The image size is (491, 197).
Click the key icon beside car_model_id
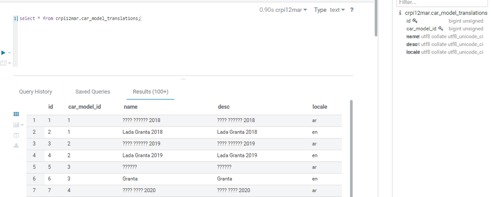point(441,28)
